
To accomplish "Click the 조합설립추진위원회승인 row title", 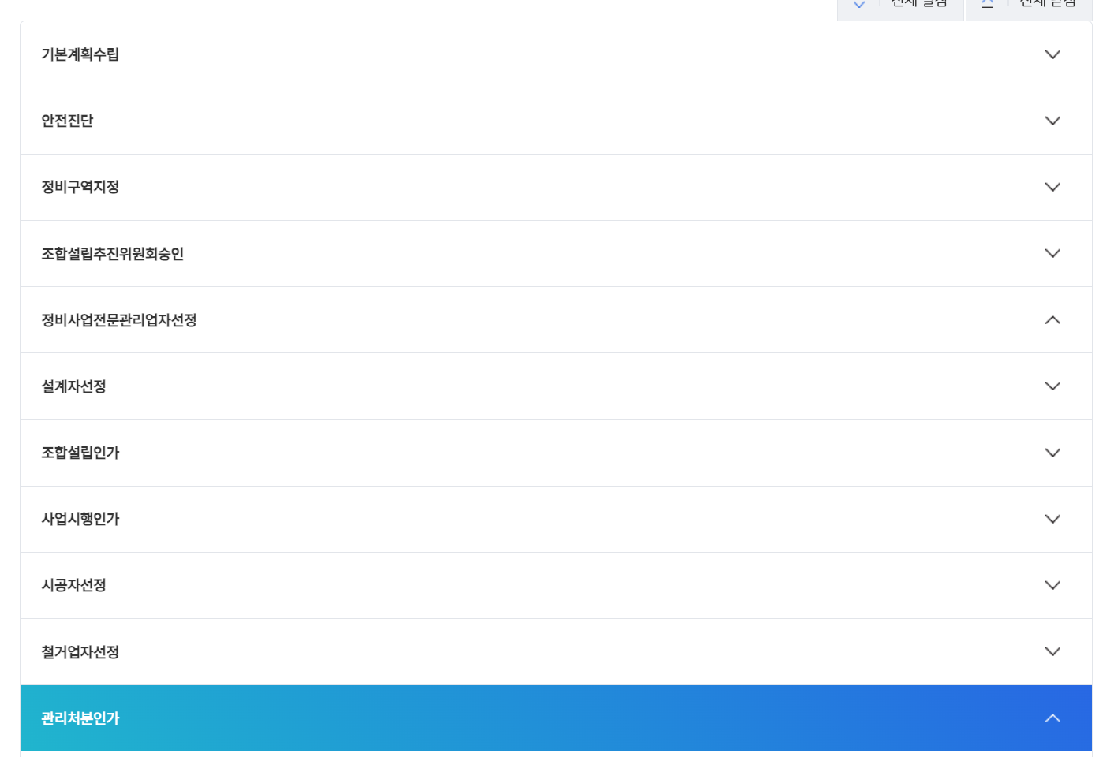I will click(112, 253).
